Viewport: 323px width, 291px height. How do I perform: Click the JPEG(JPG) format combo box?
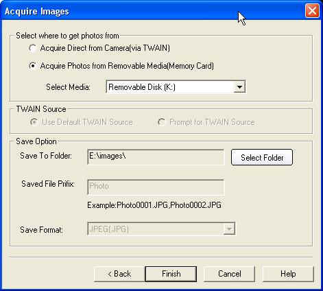[x=161, y=229]
